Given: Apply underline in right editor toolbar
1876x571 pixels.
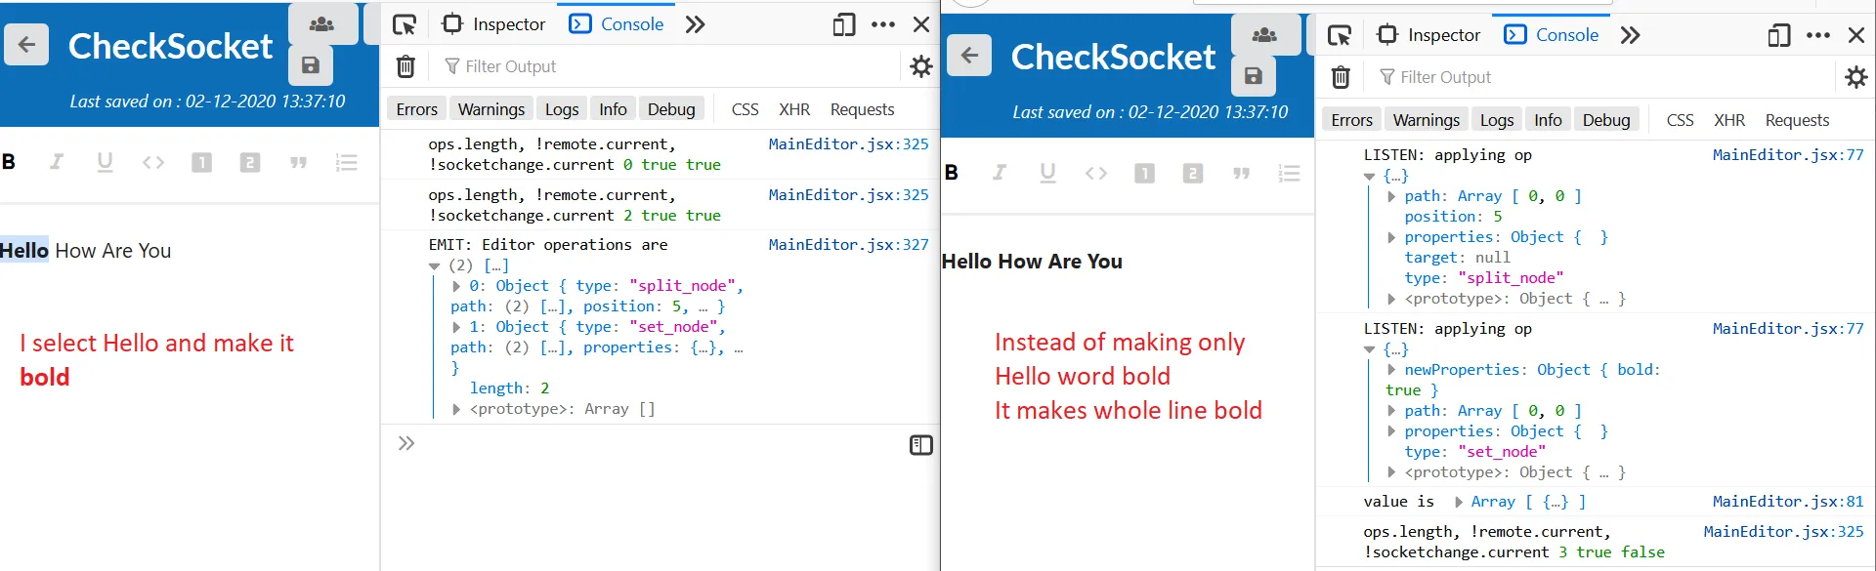Looking at the screenshot, I should [x=1047, y=173].
